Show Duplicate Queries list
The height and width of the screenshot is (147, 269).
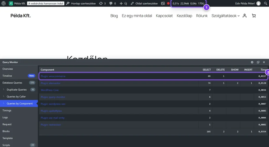tap(19, 90)
